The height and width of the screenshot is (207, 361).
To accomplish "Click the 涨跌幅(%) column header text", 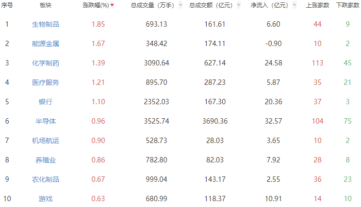I will click(96, 5).
